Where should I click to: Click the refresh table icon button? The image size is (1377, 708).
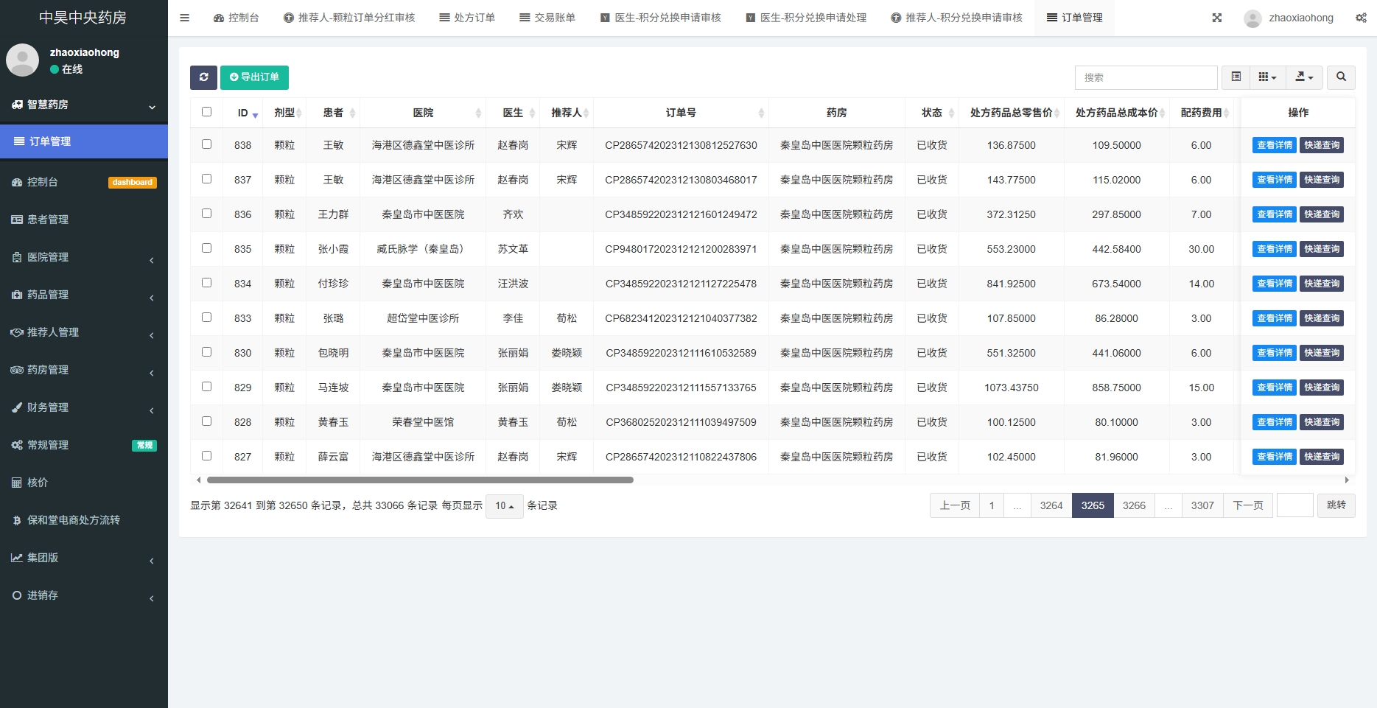203,77
